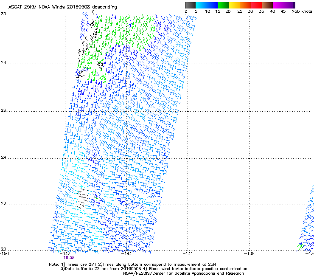This screenshot has width=314, height=276.
Task: Click the orange 25-30 knots legend segment
Action: click(245, 5)
